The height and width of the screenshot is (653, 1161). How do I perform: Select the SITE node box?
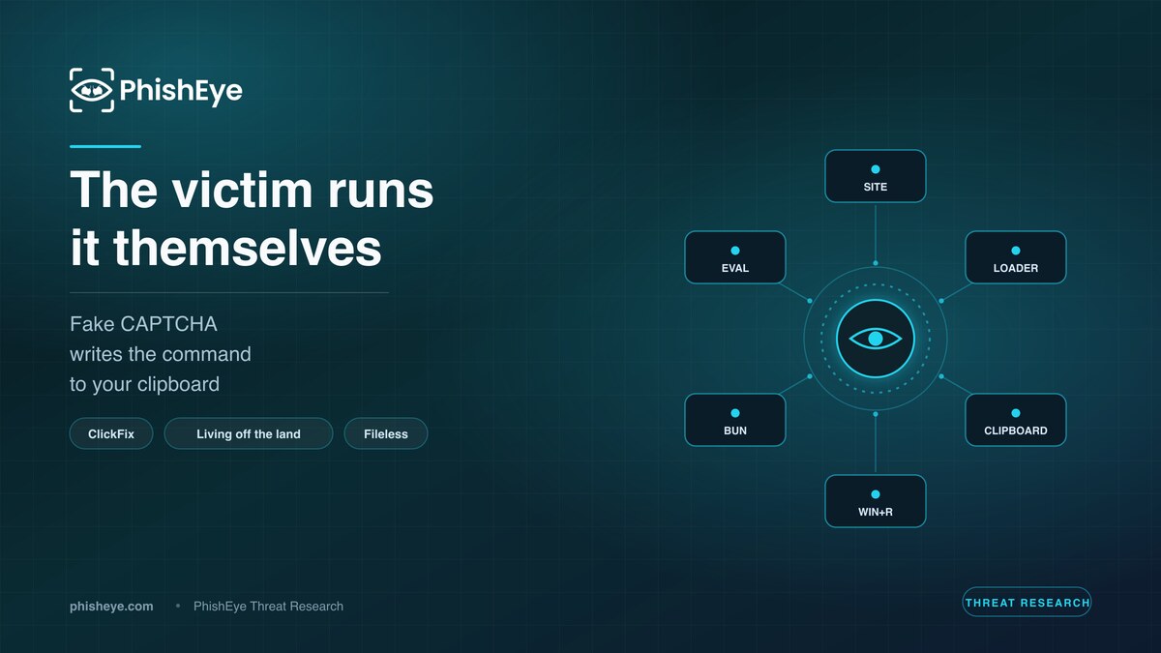tap(876, 176)
